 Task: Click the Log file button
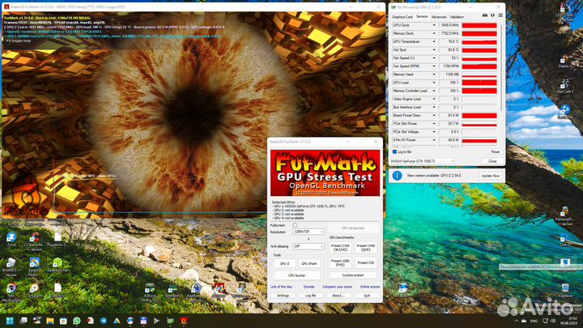click(310, 296)
